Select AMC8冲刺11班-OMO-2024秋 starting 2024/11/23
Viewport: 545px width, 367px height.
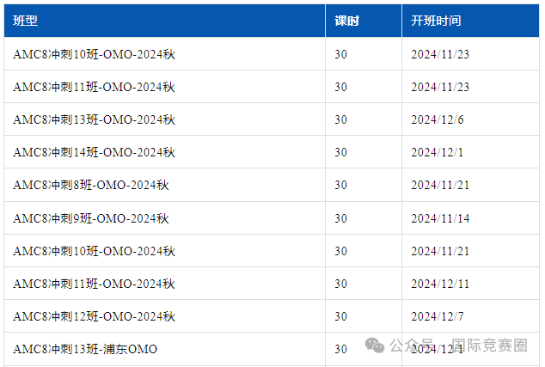point(95,87)
